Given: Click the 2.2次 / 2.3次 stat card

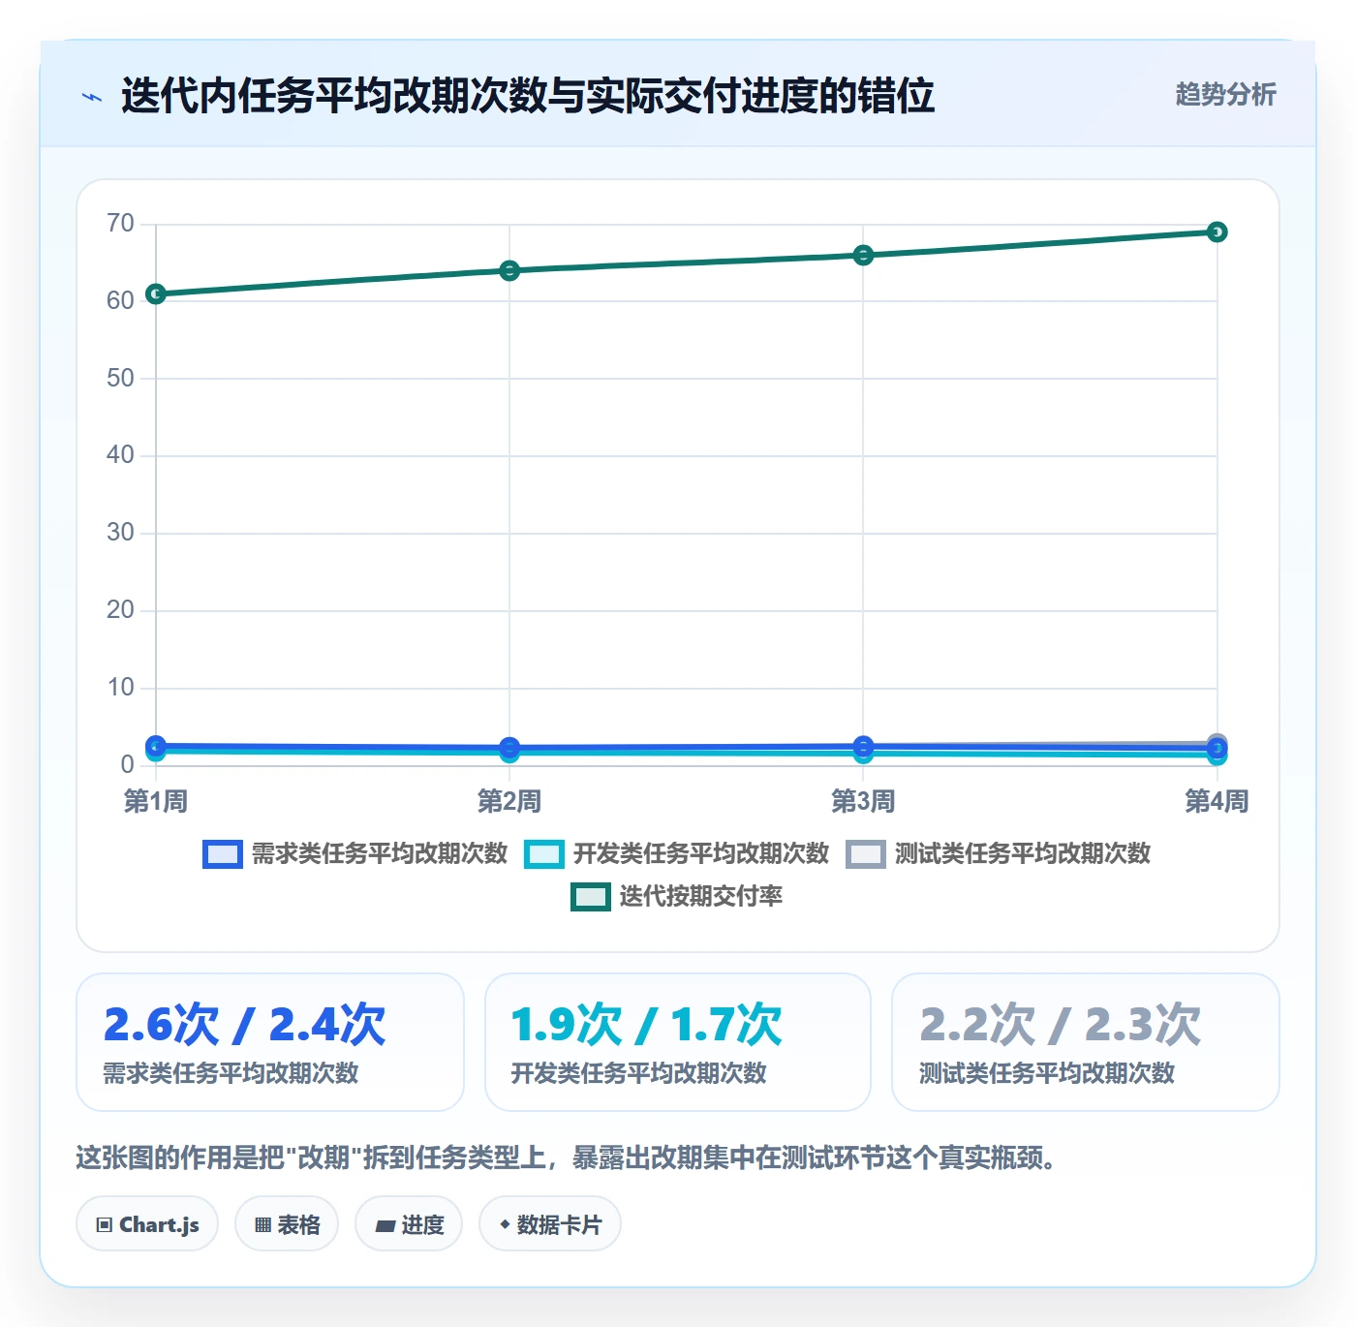Looking at the screenshot, I should pyautogui.click(x=1086, y=1042).
